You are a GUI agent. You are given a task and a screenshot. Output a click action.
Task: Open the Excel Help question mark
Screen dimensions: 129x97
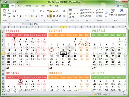coord(118,6)
